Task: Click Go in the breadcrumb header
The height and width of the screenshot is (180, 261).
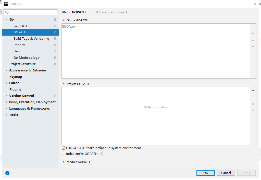Action: [x=64, y=12]
